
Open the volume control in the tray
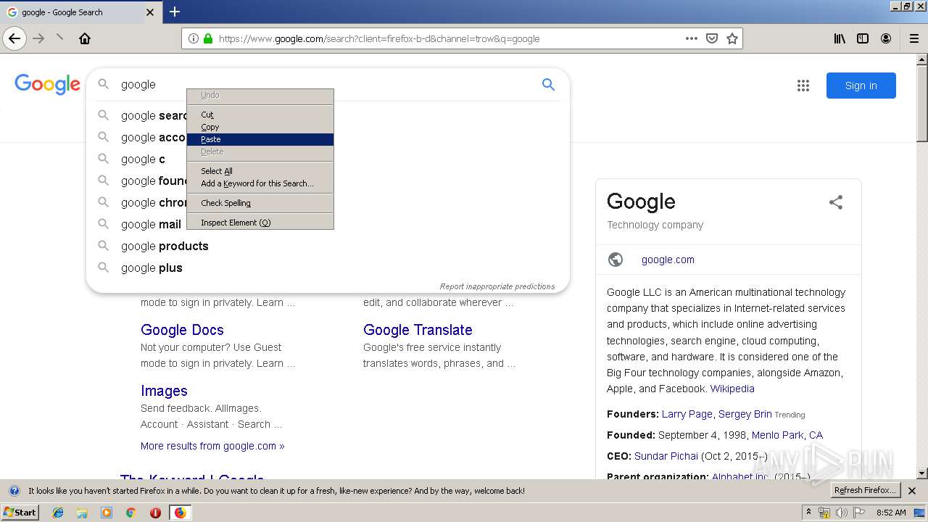point(841,513)
